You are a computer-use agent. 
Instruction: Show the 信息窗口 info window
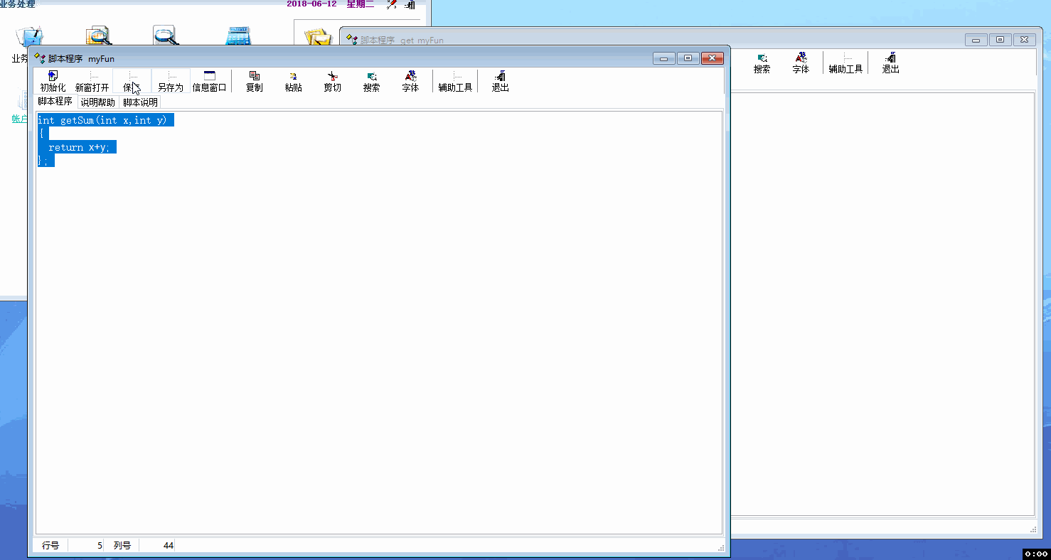click(210, 81)
